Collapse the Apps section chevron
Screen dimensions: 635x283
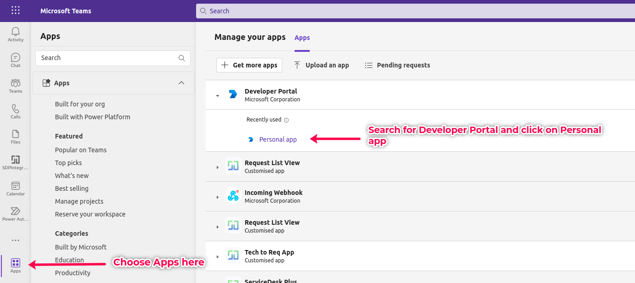click(181, 83)
